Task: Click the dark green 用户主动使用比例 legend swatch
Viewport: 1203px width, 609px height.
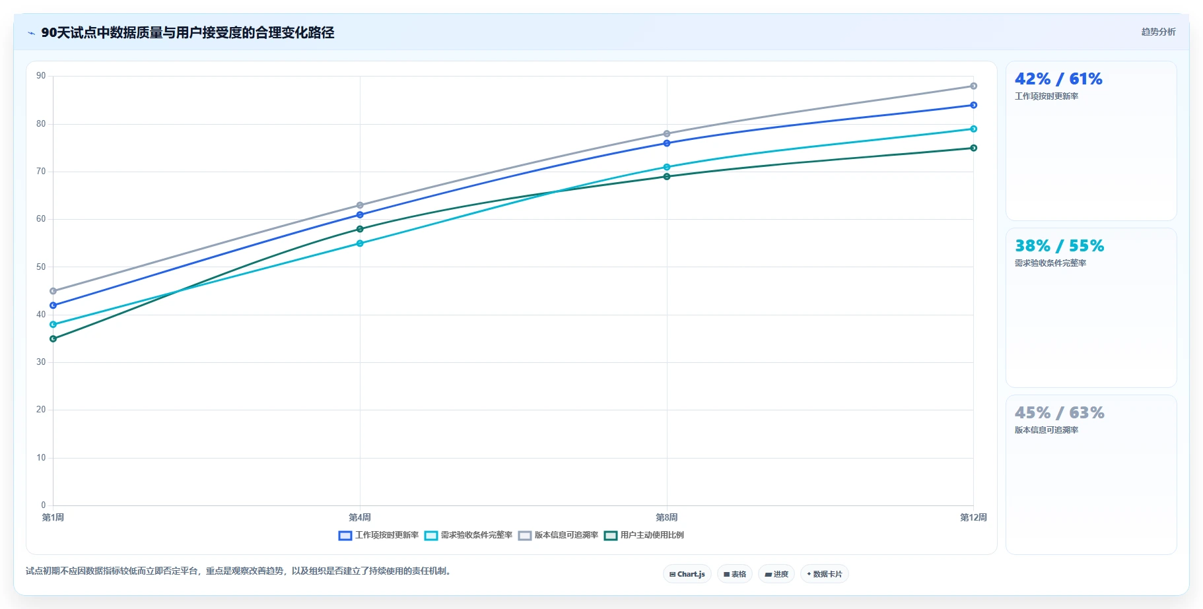Action: [611, 535]
